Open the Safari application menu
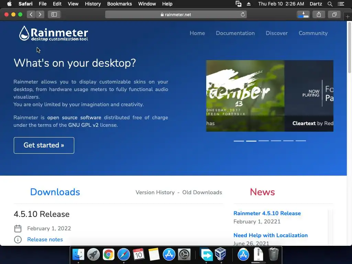The image size is (352, 264). pos(25,4)
